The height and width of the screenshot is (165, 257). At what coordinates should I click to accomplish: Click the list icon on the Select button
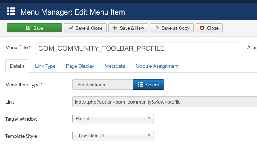(140, 85)
